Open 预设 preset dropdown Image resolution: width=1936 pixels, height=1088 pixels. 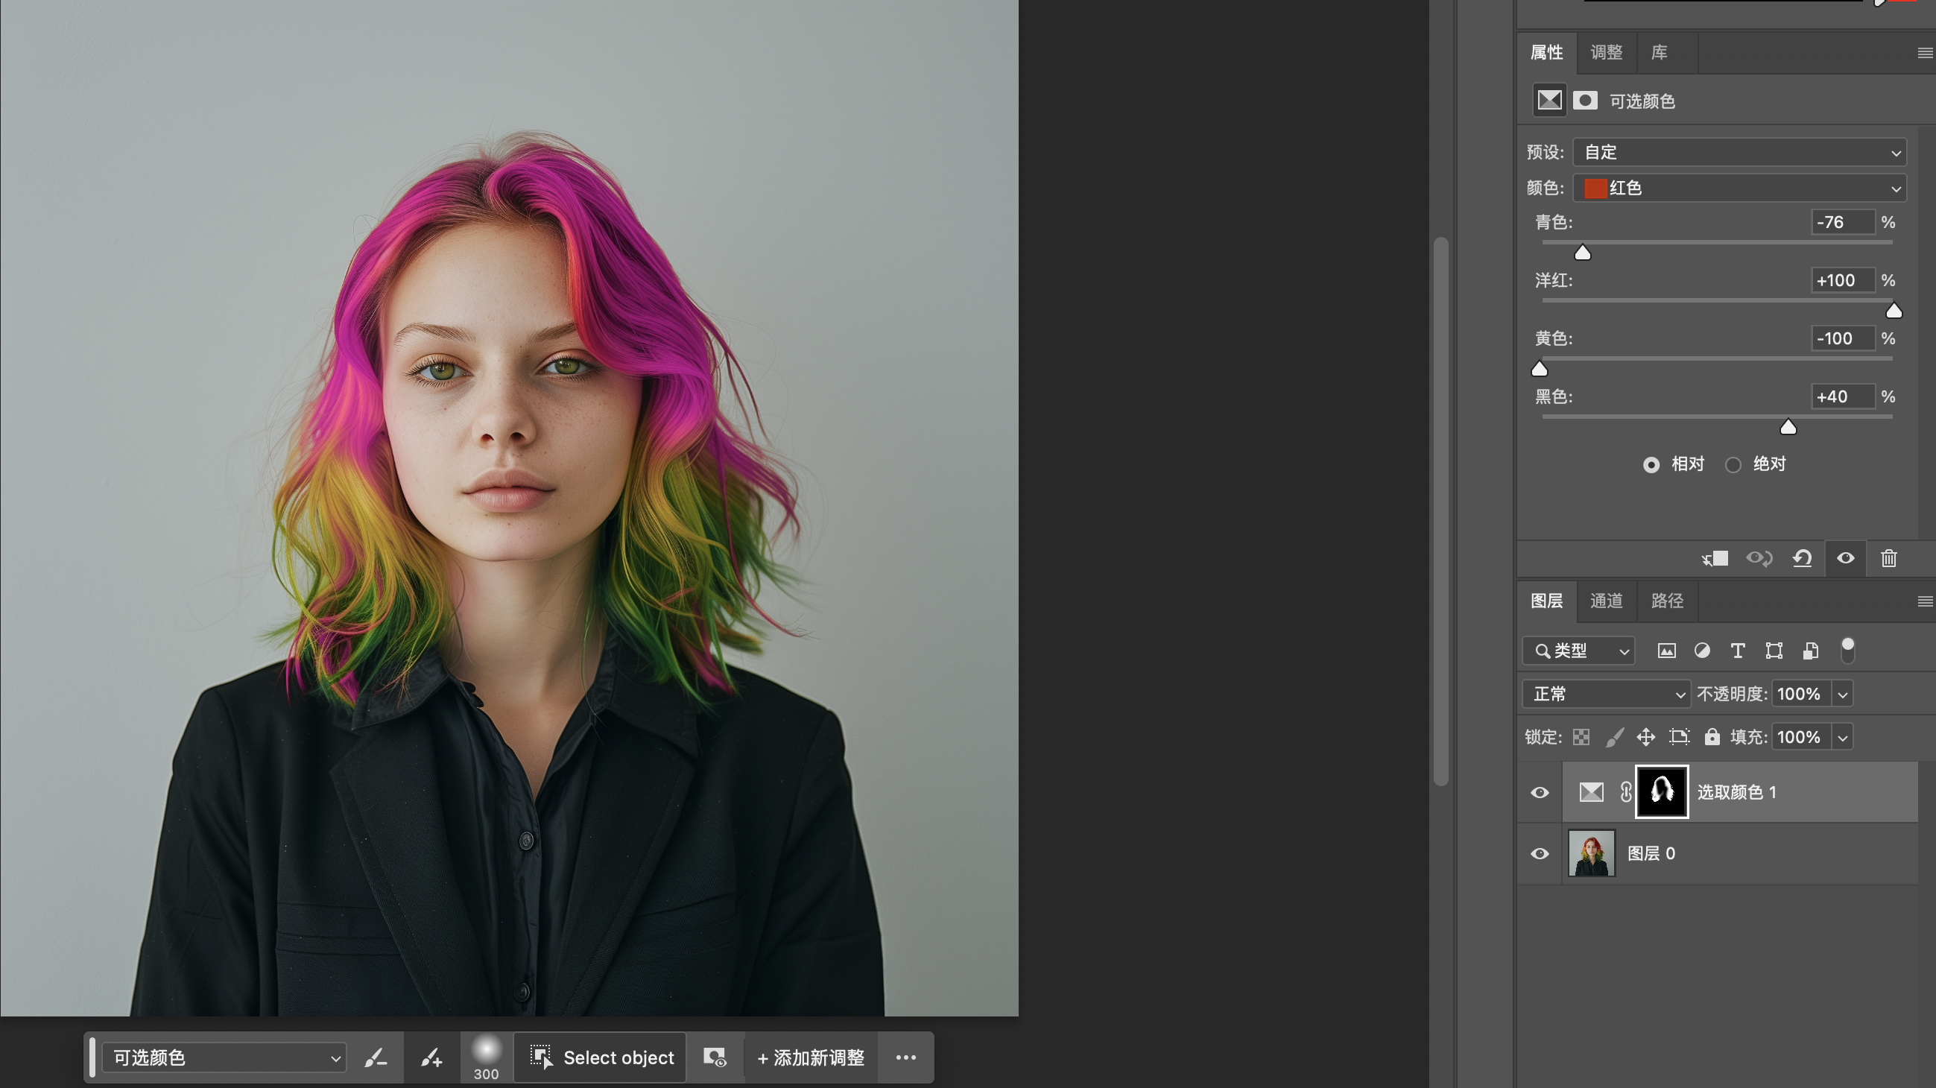coord(1739,153)
